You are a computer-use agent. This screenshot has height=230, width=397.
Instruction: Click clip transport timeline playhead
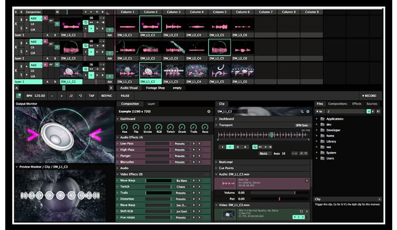[x=272, y=135]
